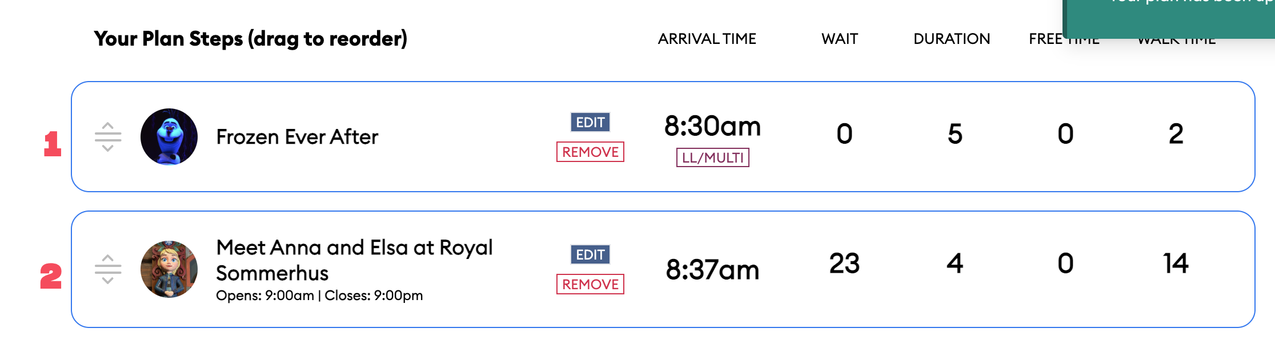The width and height of the screenshot is (1275, 340).
Task: Edit the Meet Anna and Elsa step
Action: (590, 254)
